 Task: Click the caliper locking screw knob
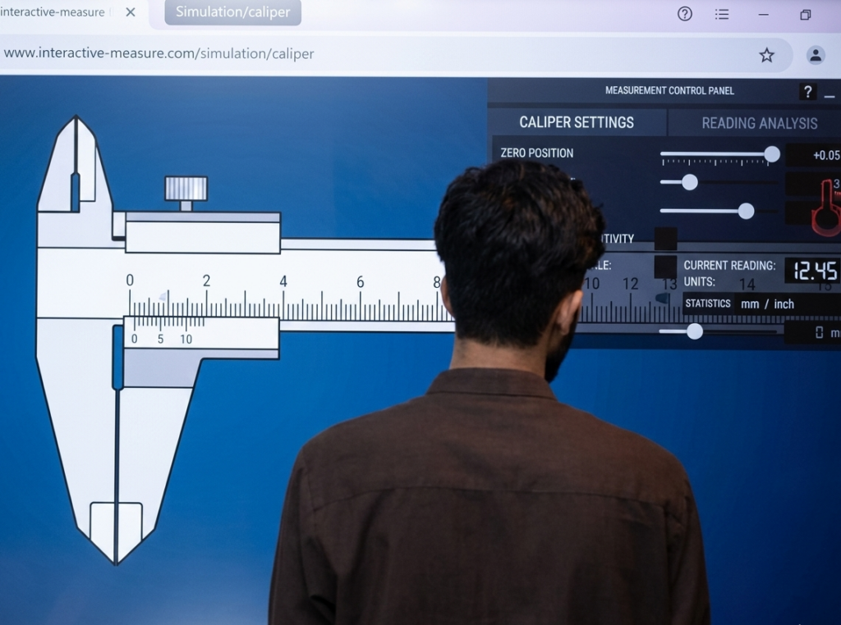[186, 189]
